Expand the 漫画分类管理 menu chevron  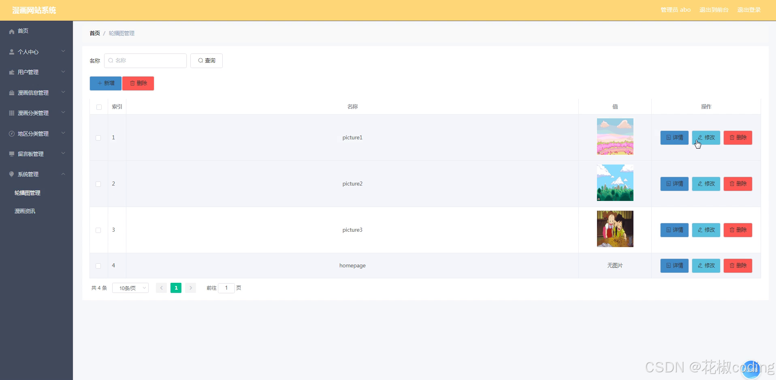click(63, 113)
